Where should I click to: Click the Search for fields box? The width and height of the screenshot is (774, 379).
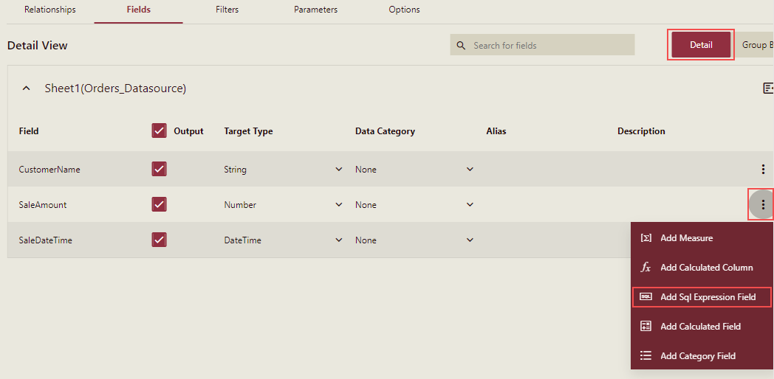click(x=542, y=45)
